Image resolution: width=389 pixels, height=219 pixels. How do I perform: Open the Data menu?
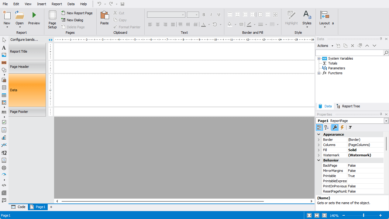[x=71, y=4]
